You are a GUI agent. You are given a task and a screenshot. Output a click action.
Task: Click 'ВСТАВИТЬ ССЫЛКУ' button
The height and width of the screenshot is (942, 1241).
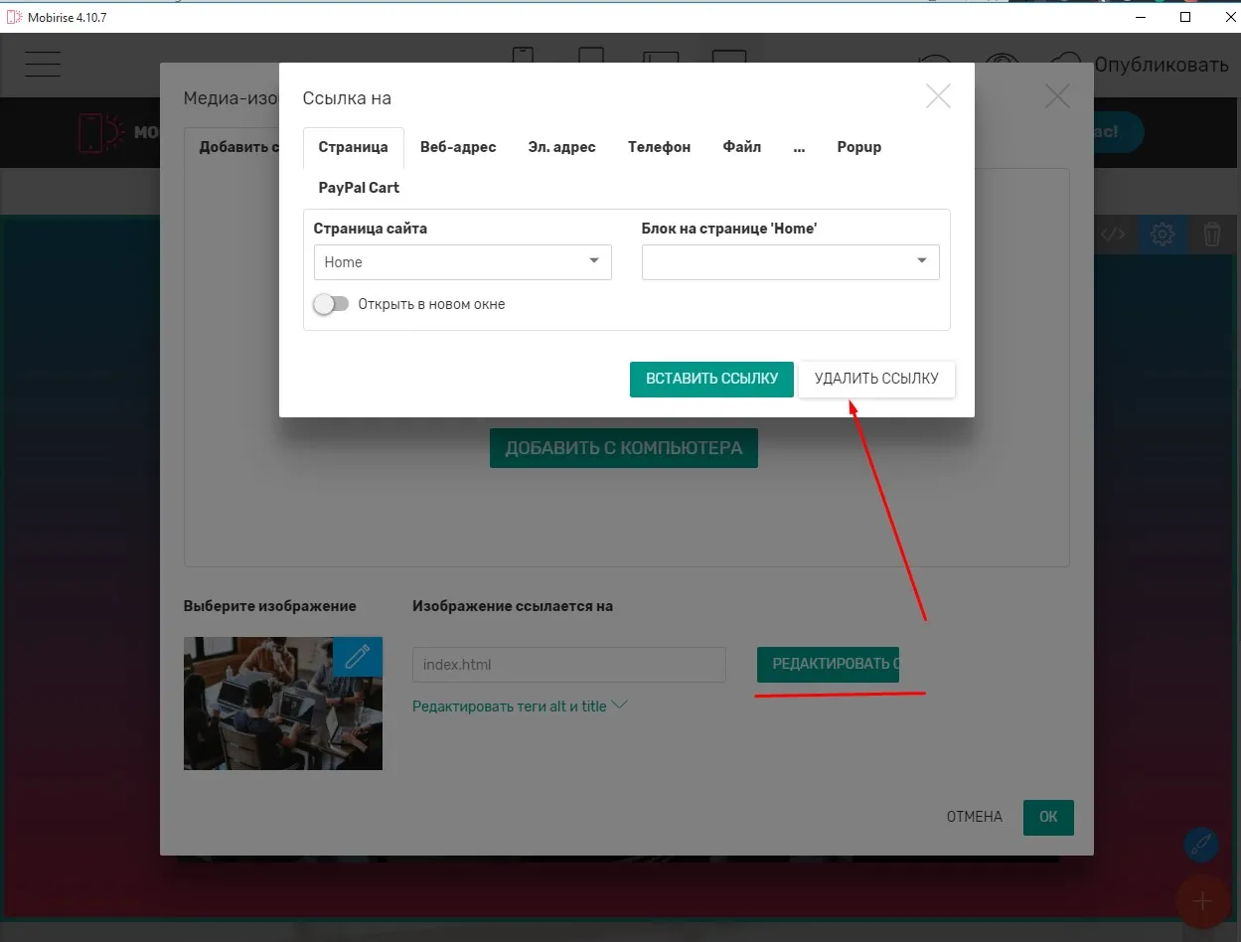pyautogui.click(x=711, y=379)
